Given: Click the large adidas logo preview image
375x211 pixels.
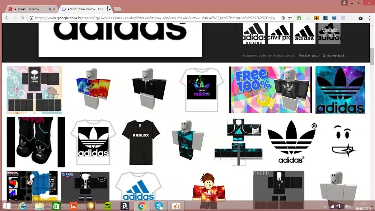Looking at the screenshot, I should tap(120, 40).
